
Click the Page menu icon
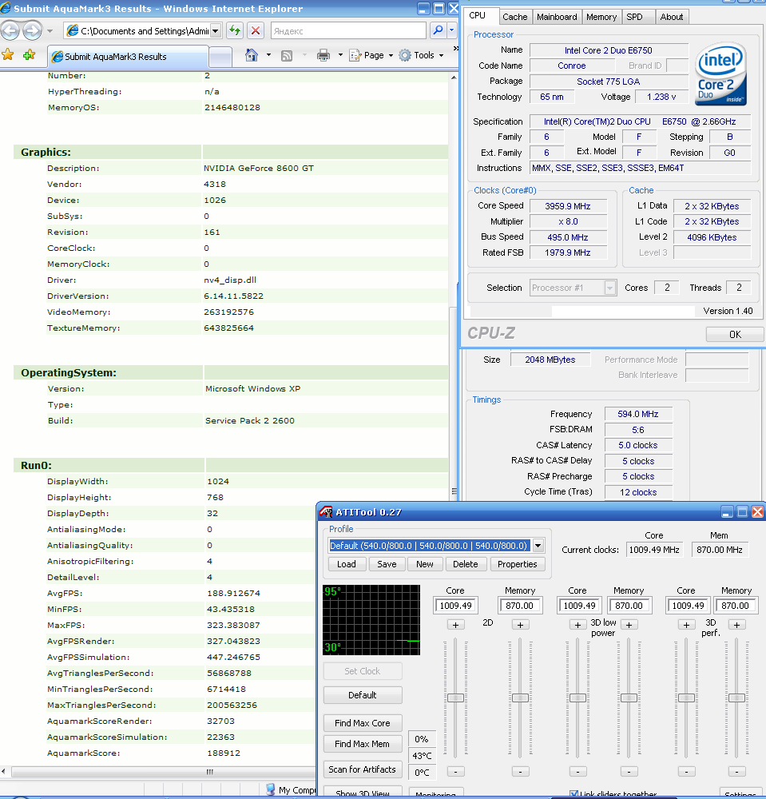pyautogui.click(x=355, y=55)
